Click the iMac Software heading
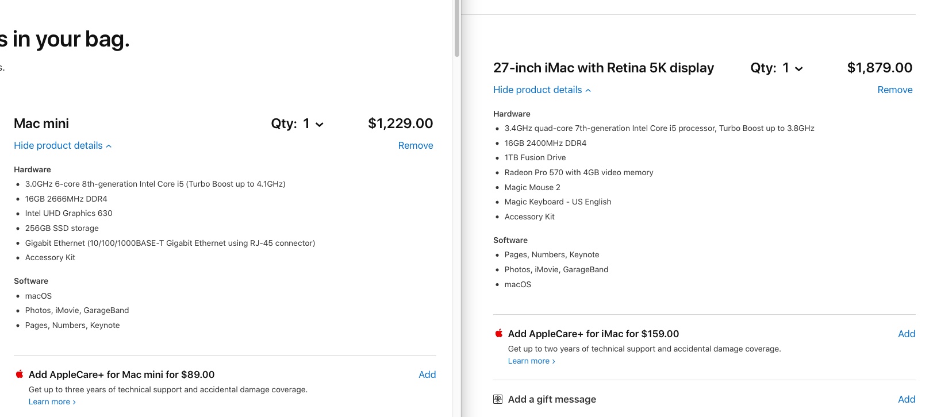The width and height of the screenshot is (937, 417). (x=510, y=241)
